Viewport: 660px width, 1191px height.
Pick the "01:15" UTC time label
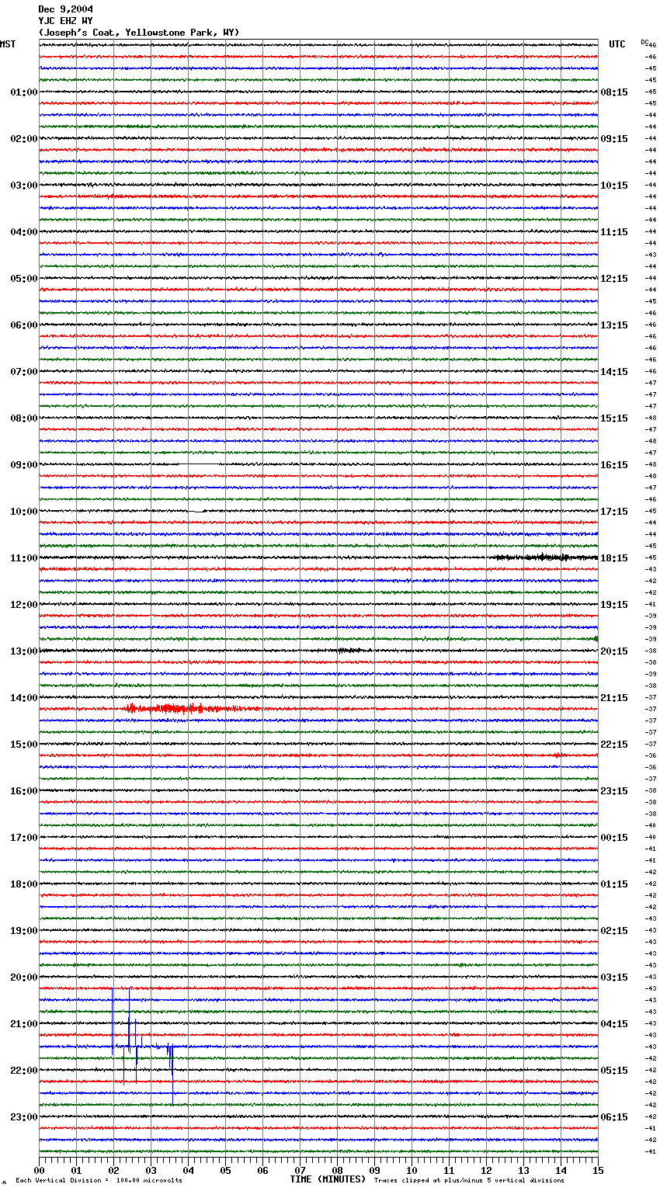pos(614,884)
